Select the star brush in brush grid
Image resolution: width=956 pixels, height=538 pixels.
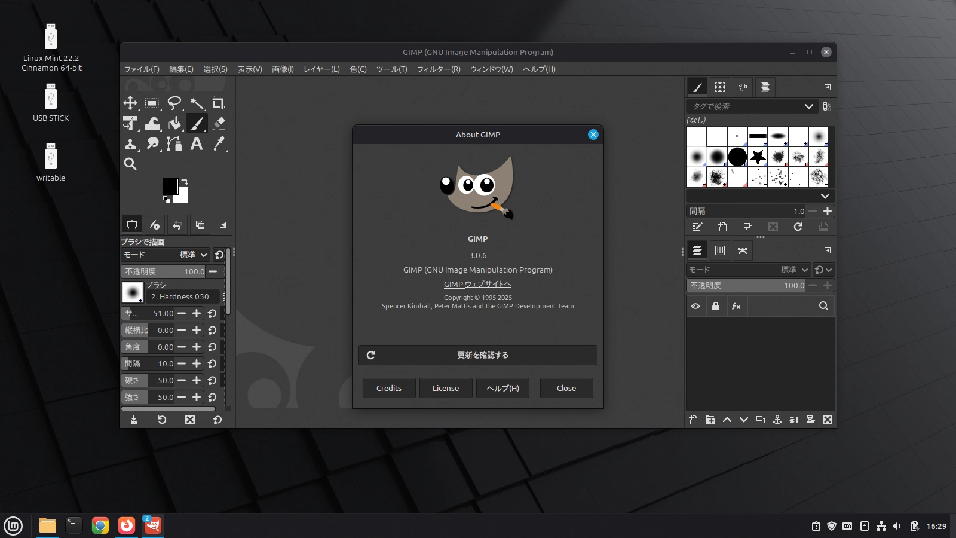click(x=758, y=157)
